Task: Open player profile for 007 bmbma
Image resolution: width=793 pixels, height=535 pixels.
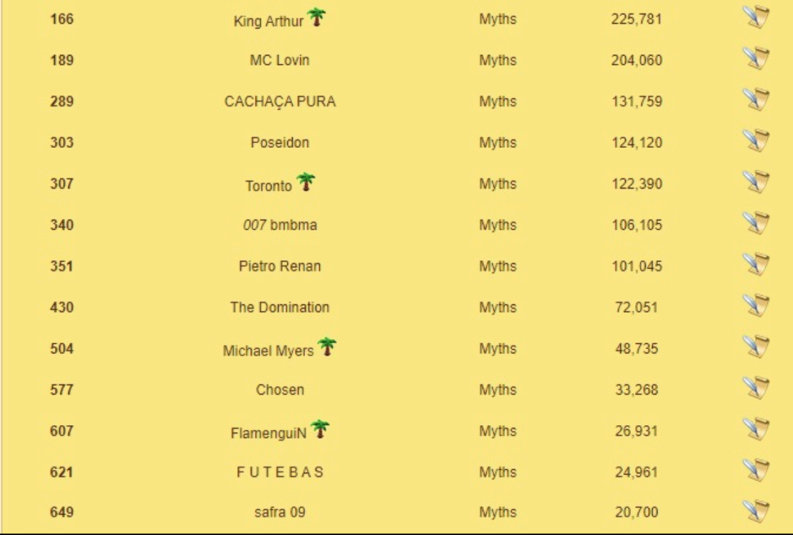Action: 280,225
